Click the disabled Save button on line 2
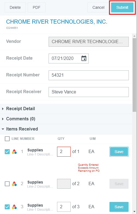 click(119, 184)
